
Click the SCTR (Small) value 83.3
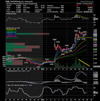[62, 12]
